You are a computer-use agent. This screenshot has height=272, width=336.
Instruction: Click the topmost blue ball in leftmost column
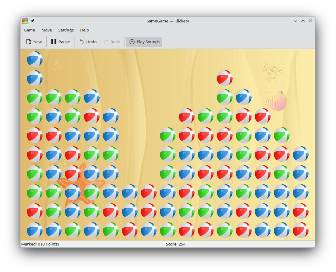tap(35, 59)
